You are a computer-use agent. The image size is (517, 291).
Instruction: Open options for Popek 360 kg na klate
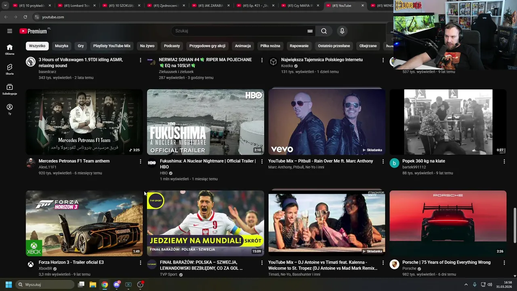[x=504, y=161]
